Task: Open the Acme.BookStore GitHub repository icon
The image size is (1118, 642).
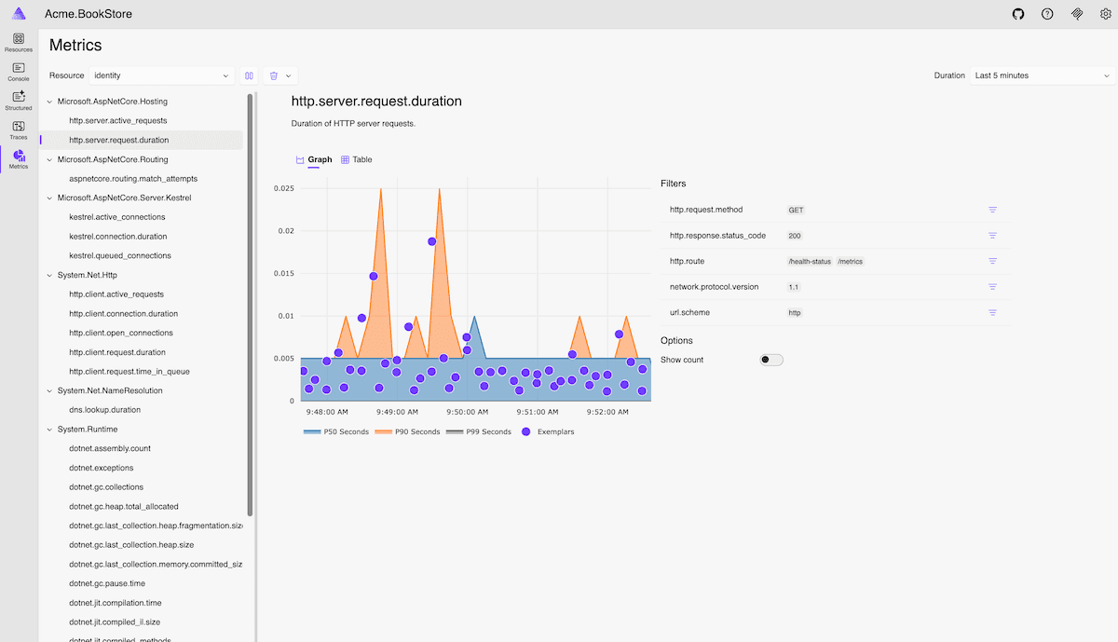Action: tap(1017, 14)
